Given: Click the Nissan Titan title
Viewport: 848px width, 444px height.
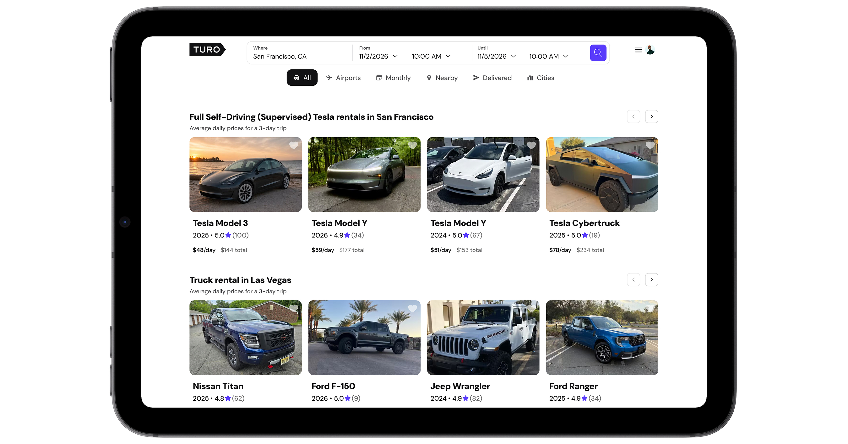Looking at the screenshot, I should click(x=218, y=386).
